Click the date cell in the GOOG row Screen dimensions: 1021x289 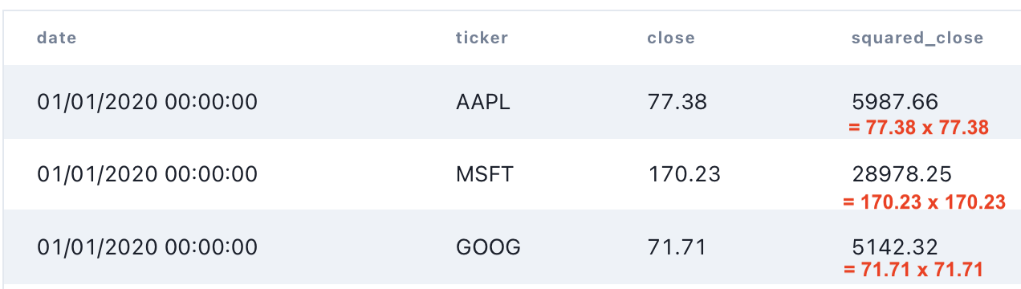coord(147,246)
